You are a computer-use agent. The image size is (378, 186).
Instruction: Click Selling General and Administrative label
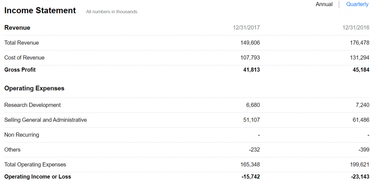click(45, 120)
